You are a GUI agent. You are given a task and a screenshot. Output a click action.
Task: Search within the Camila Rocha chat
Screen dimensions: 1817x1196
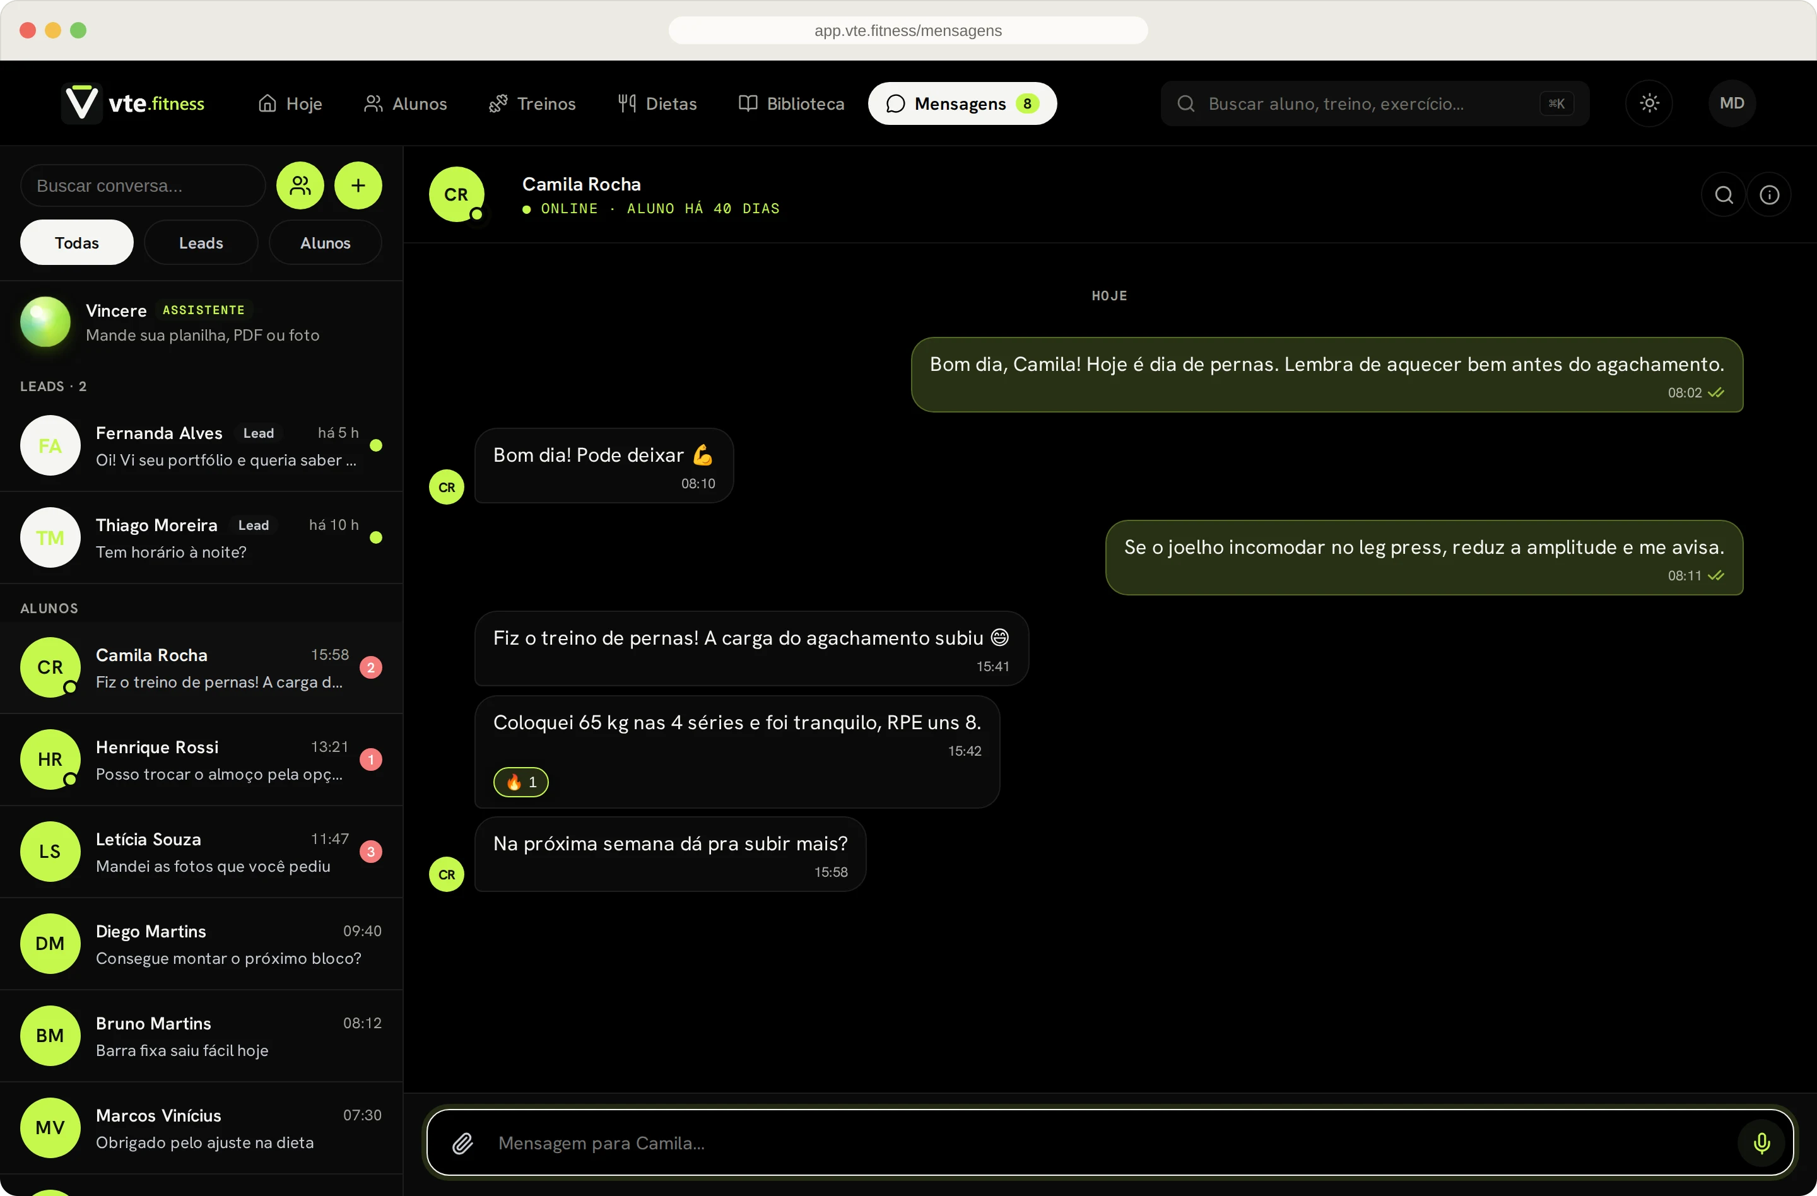(x=1723, y=195)
